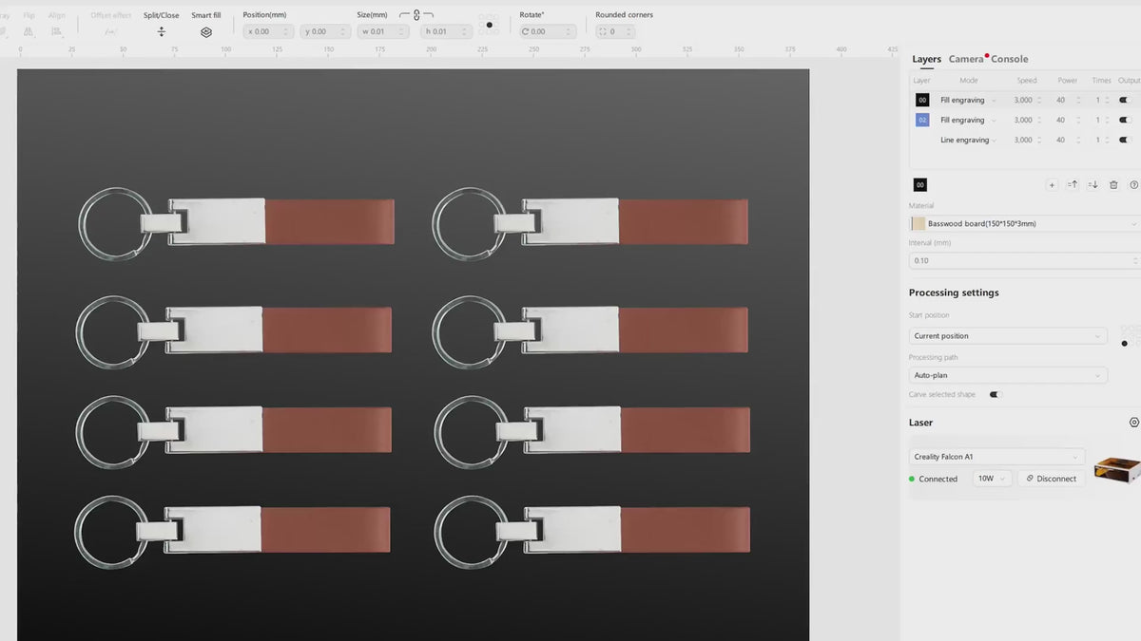Activate the Smart fill tool

pyautogui.click(x=206, y=31)
